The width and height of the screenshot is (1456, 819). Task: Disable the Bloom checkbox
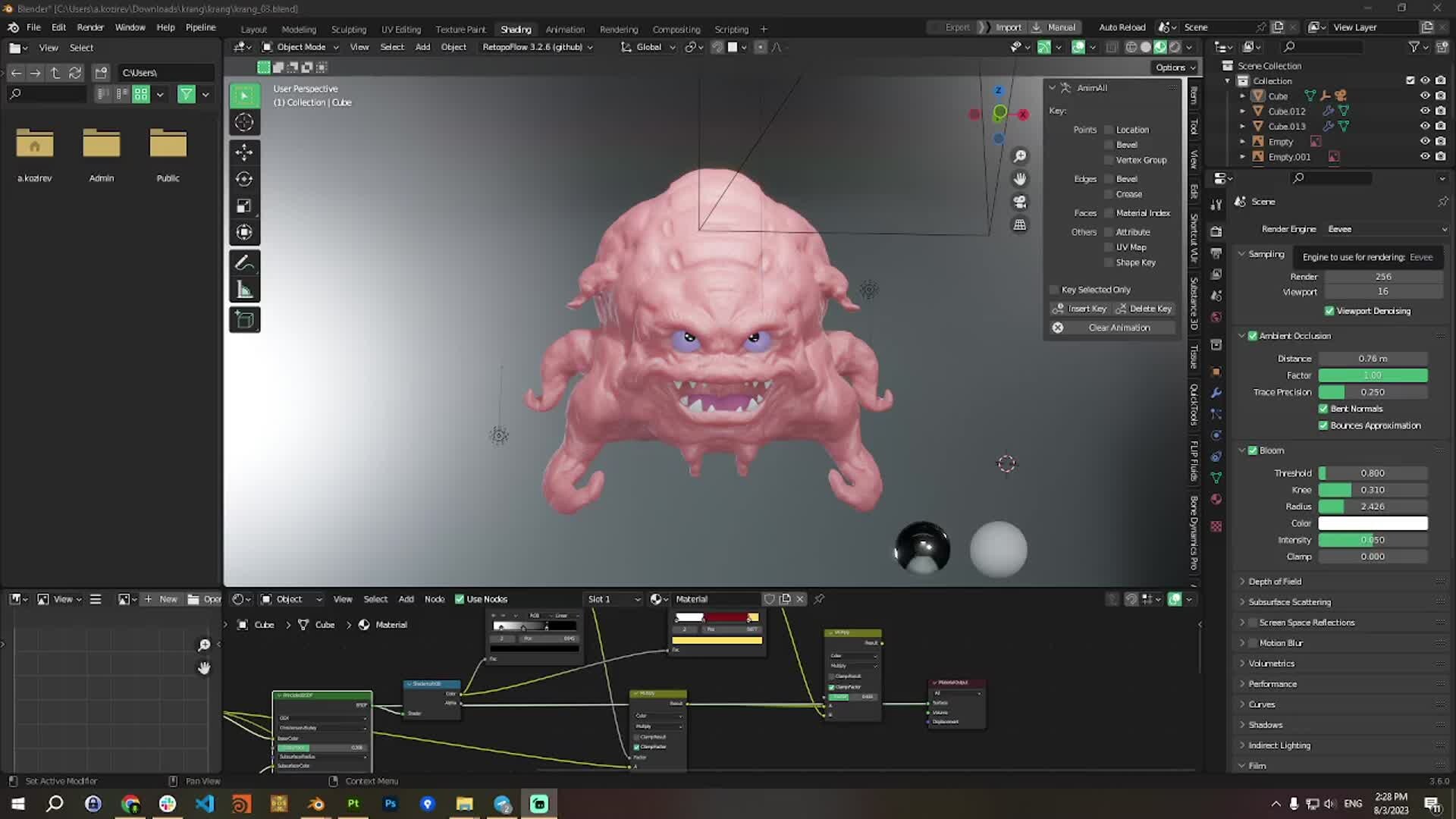[x=1253, y=450]
